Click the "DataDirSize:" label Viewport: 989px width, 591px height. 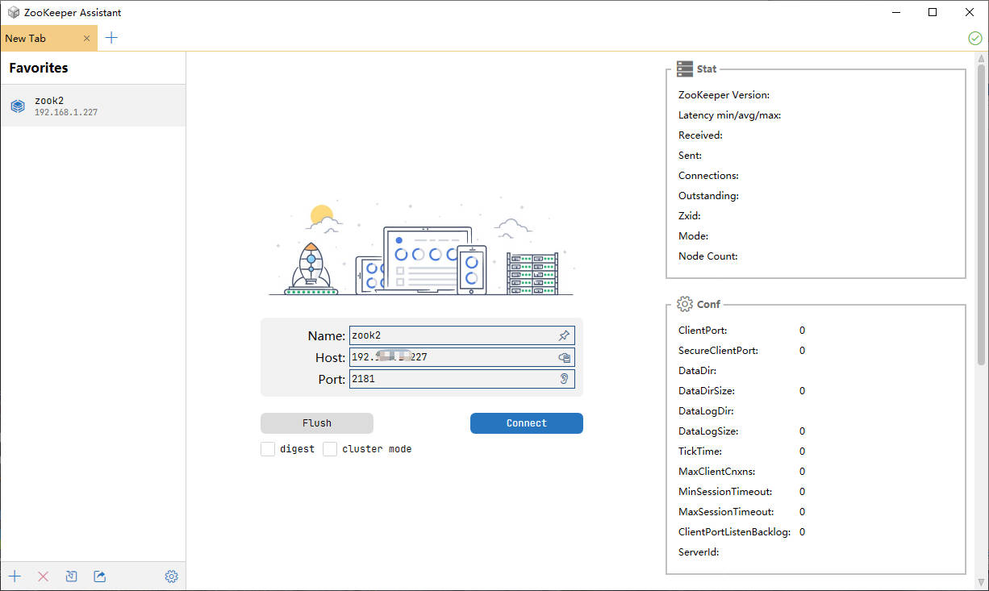[x=707, y=391]
